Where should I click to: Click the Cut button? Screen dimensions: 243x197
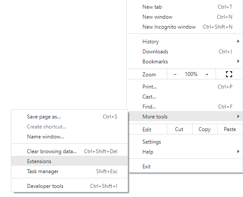point(179,129)
